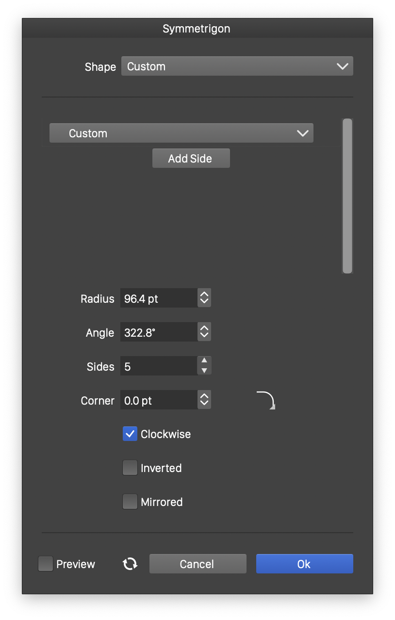Confirm with the Ok button
This screenshot has width=395, height=620.
pos(304,564)
